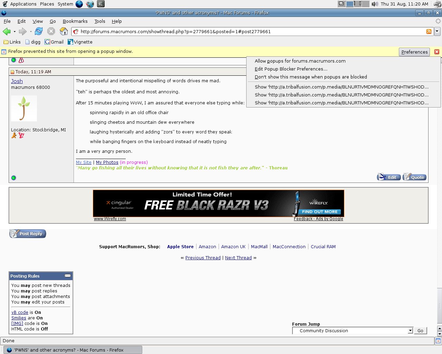Close the popup blocked notification bar
The height and width of the screenshot is (354, 442).
437,52
